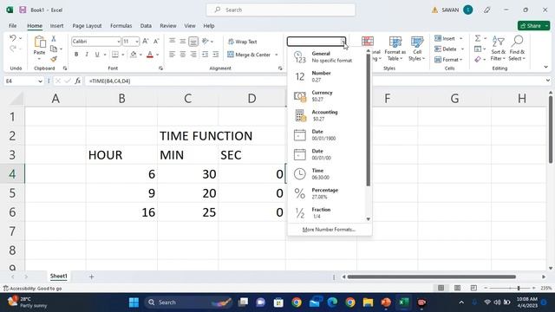Toggle Bold formatting

76,55
